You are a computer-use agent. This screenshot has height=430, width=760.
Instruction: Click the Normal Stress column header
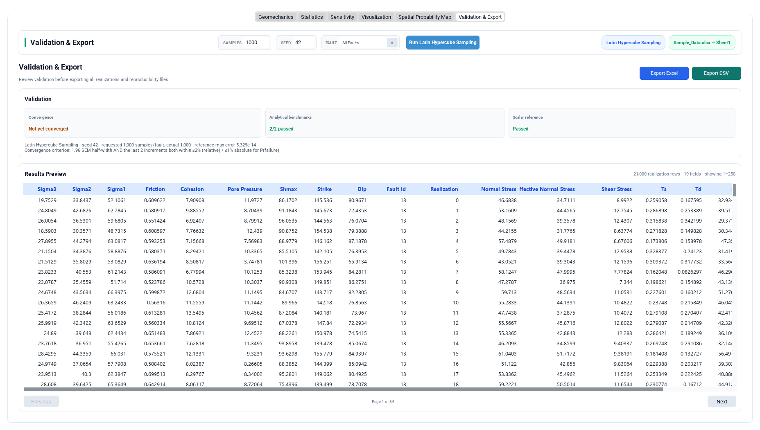(x=498, y=189)
